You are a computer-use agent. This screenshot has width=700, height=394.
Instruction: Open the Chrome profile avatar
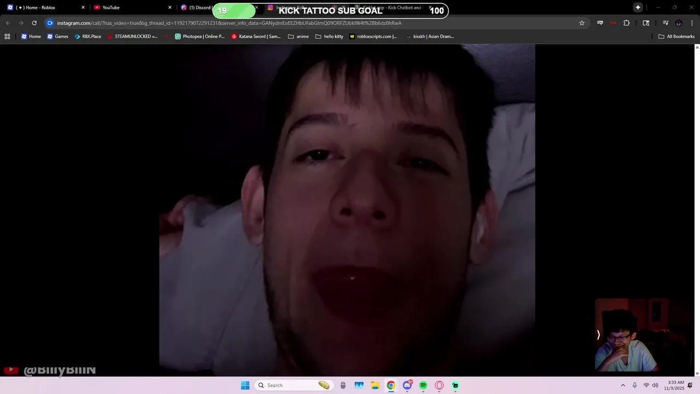[679, 23]
